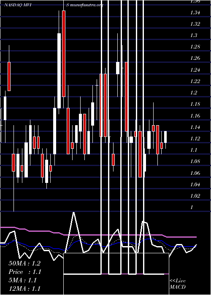Click the 1.2 price axis label
This screenshot has height=295, width=211.
194,93
